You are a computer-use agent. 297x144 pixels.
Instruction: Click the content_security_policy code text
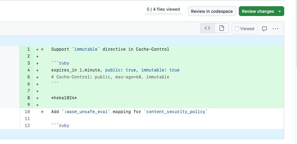click(175, 112)
